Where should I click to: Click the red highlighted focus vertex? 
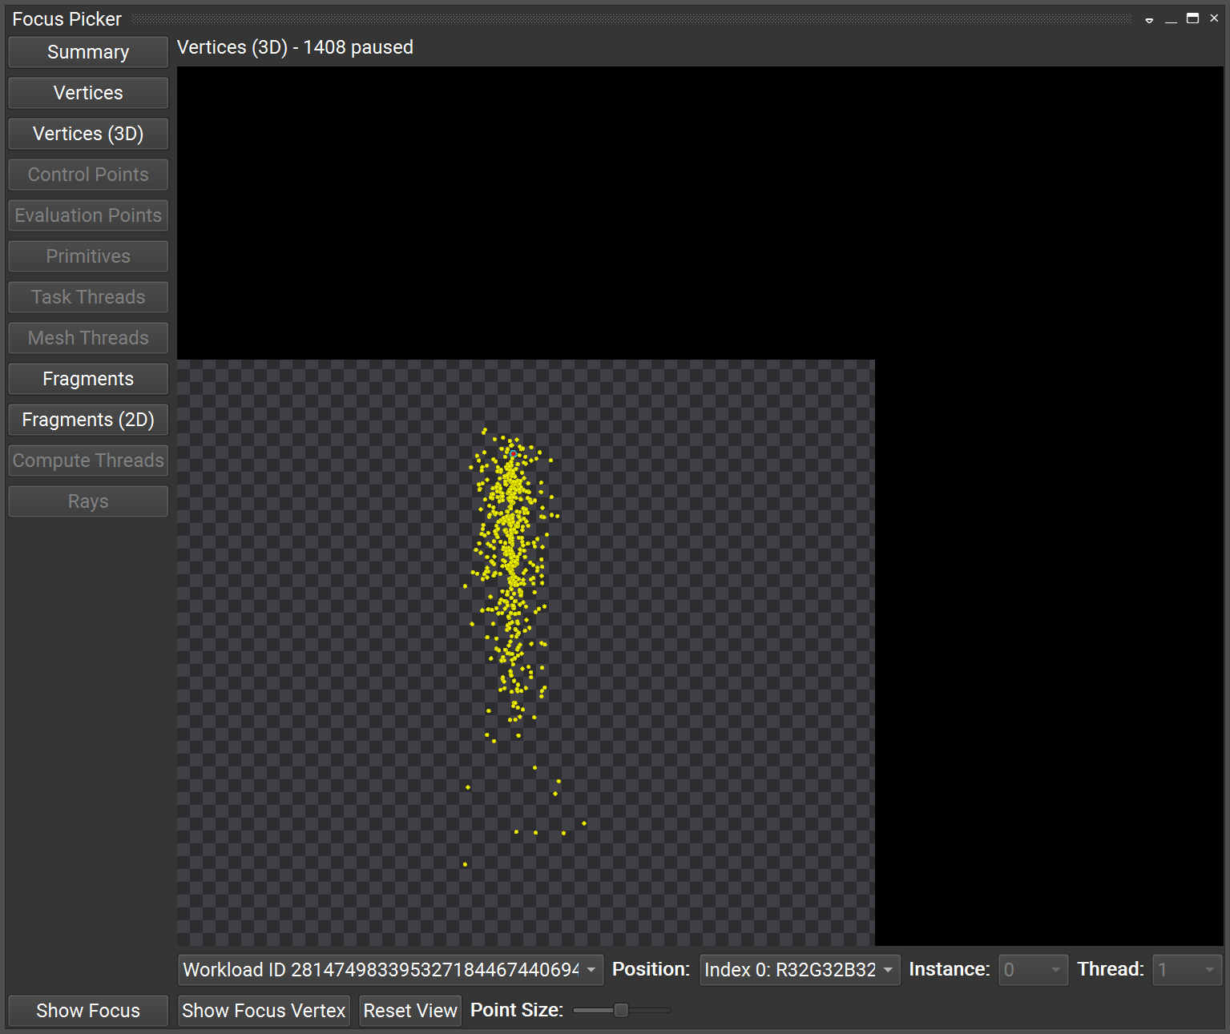coord(514,453)
